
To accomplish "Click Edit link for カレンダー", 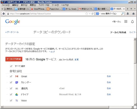I will pyautogui.click(x=109, y=82).
